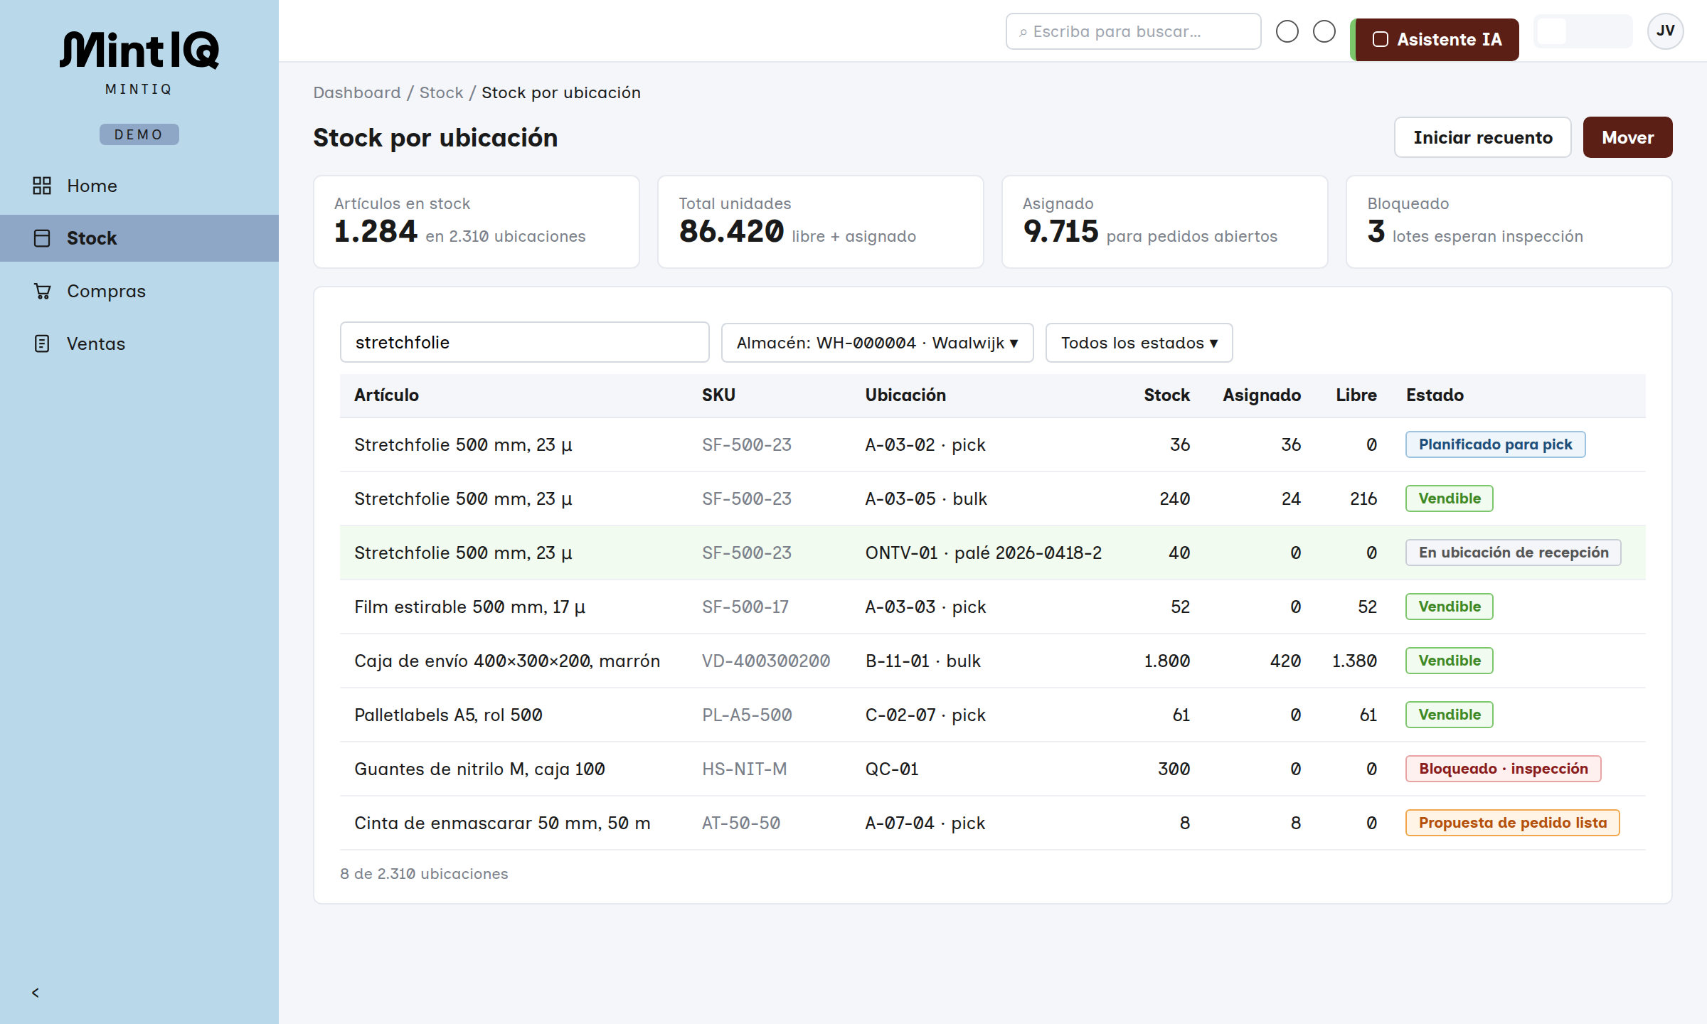
Task: Click the top search field Escriba para buscar
Action: coord(1134,31)
